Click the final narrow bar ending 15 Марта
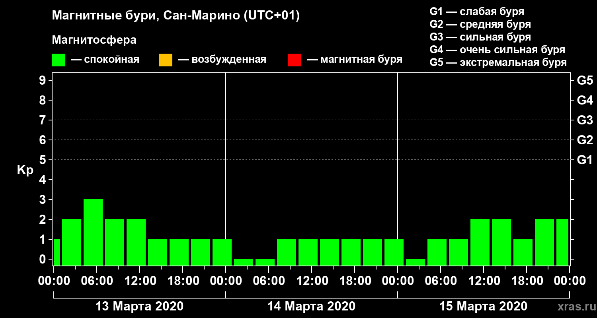 [562, 242]
